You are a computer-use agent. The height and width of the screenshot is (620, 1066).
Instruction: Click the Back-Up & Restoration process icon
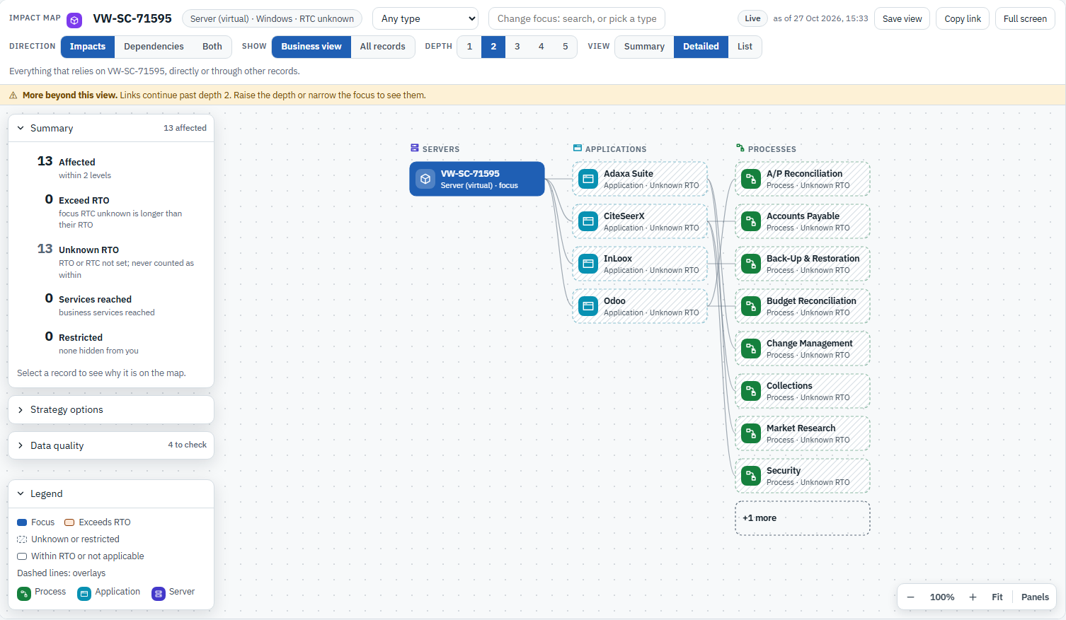point(751,264)
